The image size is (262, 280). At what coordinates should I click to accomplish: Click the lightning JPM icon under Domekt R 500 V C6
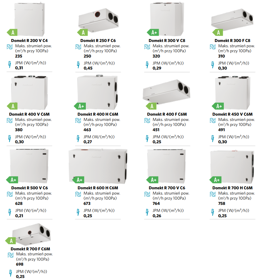(10, 212)
